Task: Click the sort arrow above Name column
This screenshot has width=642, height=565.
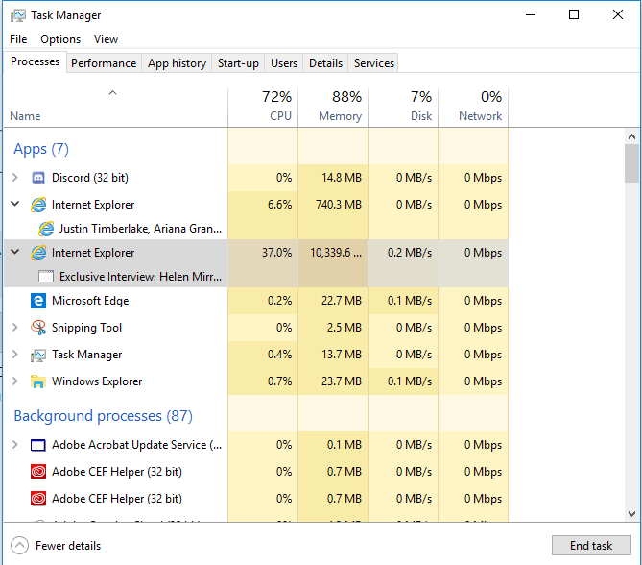Action: [x=112, y=93]
